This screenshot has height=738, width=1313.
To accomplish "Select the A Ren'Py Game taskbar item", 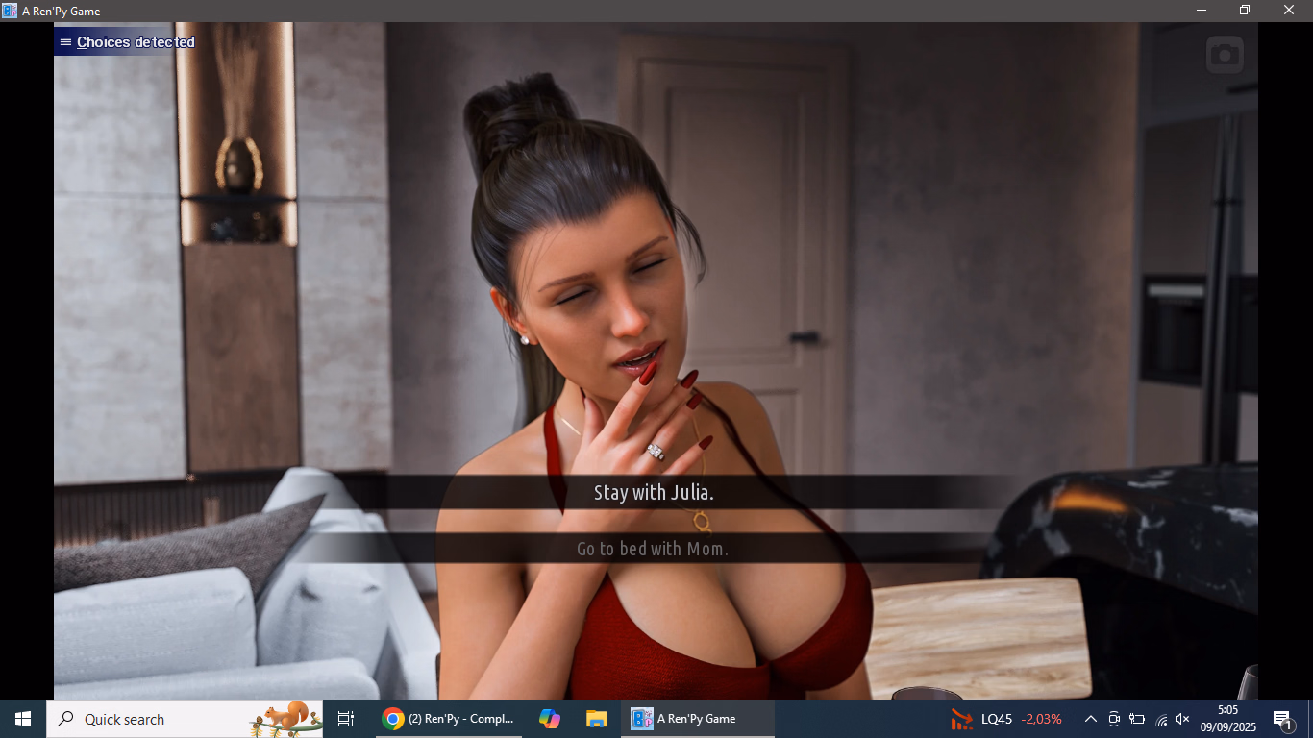I will [x=684, y=719].
